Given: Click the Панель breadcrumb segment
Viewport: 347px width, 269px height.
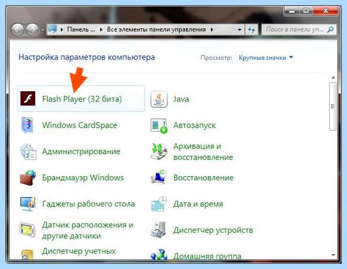Looking at the screenshot, I should 81,29.
